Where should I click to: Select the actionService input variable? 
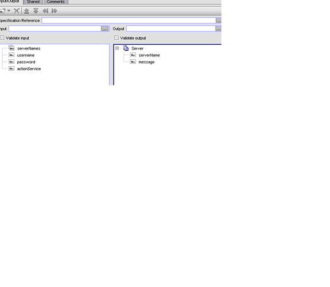coord(29,69)
